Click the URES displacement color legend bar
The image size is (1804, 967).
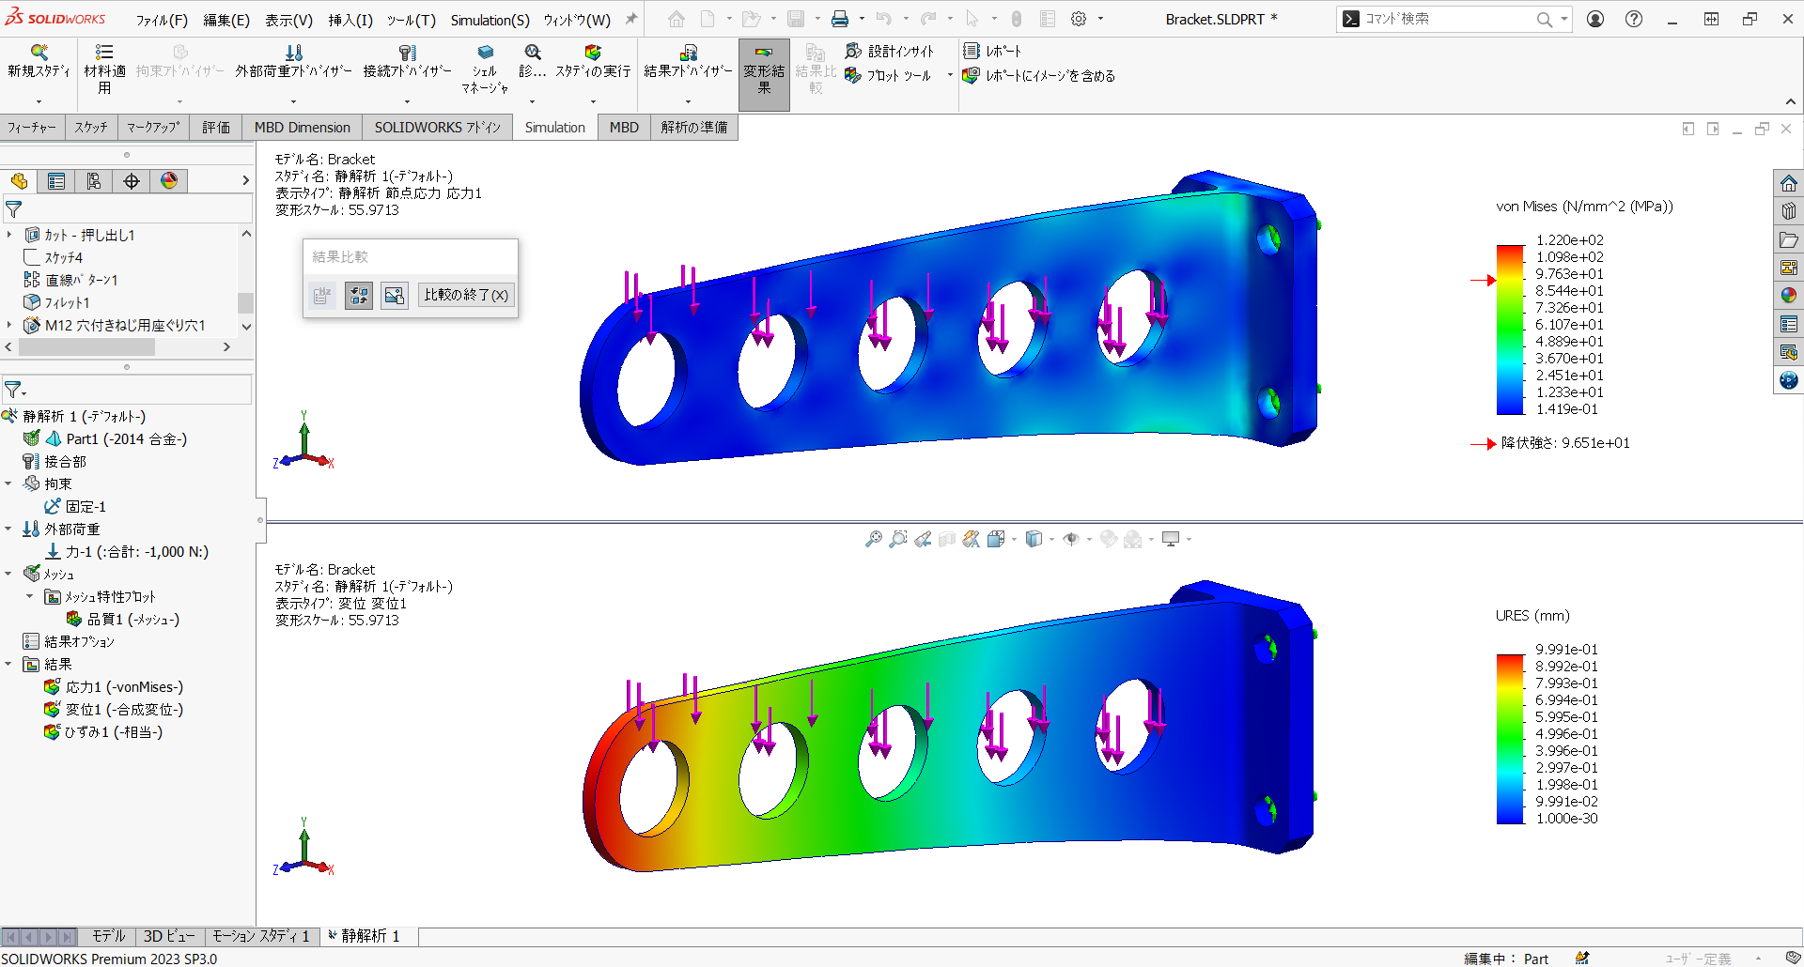tap(1510, 739)
